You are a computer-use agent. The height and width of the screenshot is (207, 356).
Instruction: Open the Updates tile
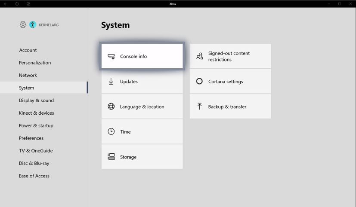click(142, 81)
